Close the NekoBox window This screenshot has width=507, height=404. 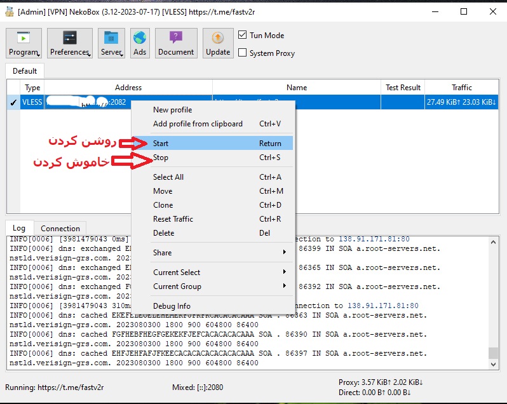pyautogui.click(x=493, y=12)
